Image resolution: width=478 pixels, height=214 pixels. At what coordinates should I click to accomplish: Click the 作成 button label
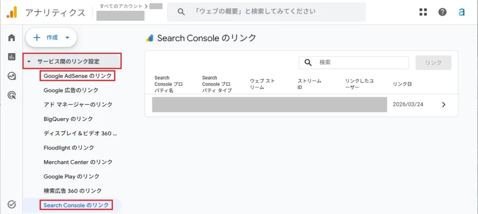click(x=52, y=38)
